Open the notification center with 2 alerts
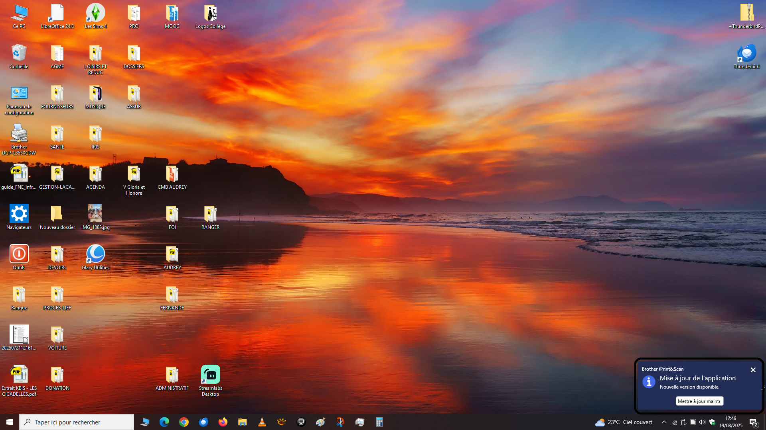The image size is (766, 430). pos(753,422)
